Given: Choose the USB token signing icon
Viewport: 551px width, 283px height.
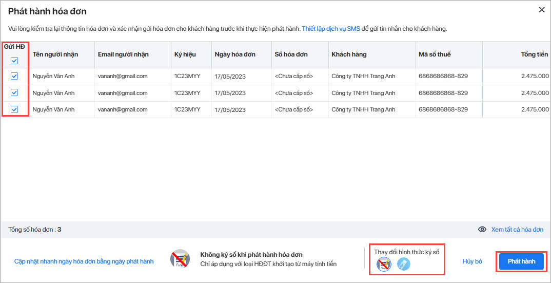Looking at the screenshot, I should [403, 264].
